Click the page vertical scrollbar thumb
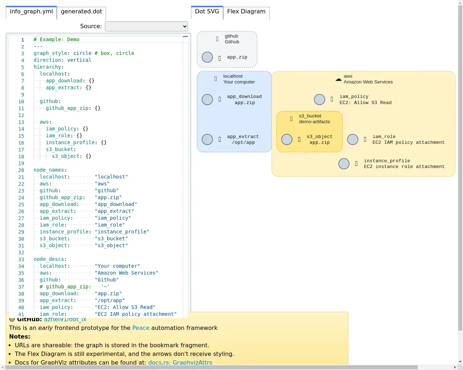This screenshot has height=370, width=463. click(460, 168)
